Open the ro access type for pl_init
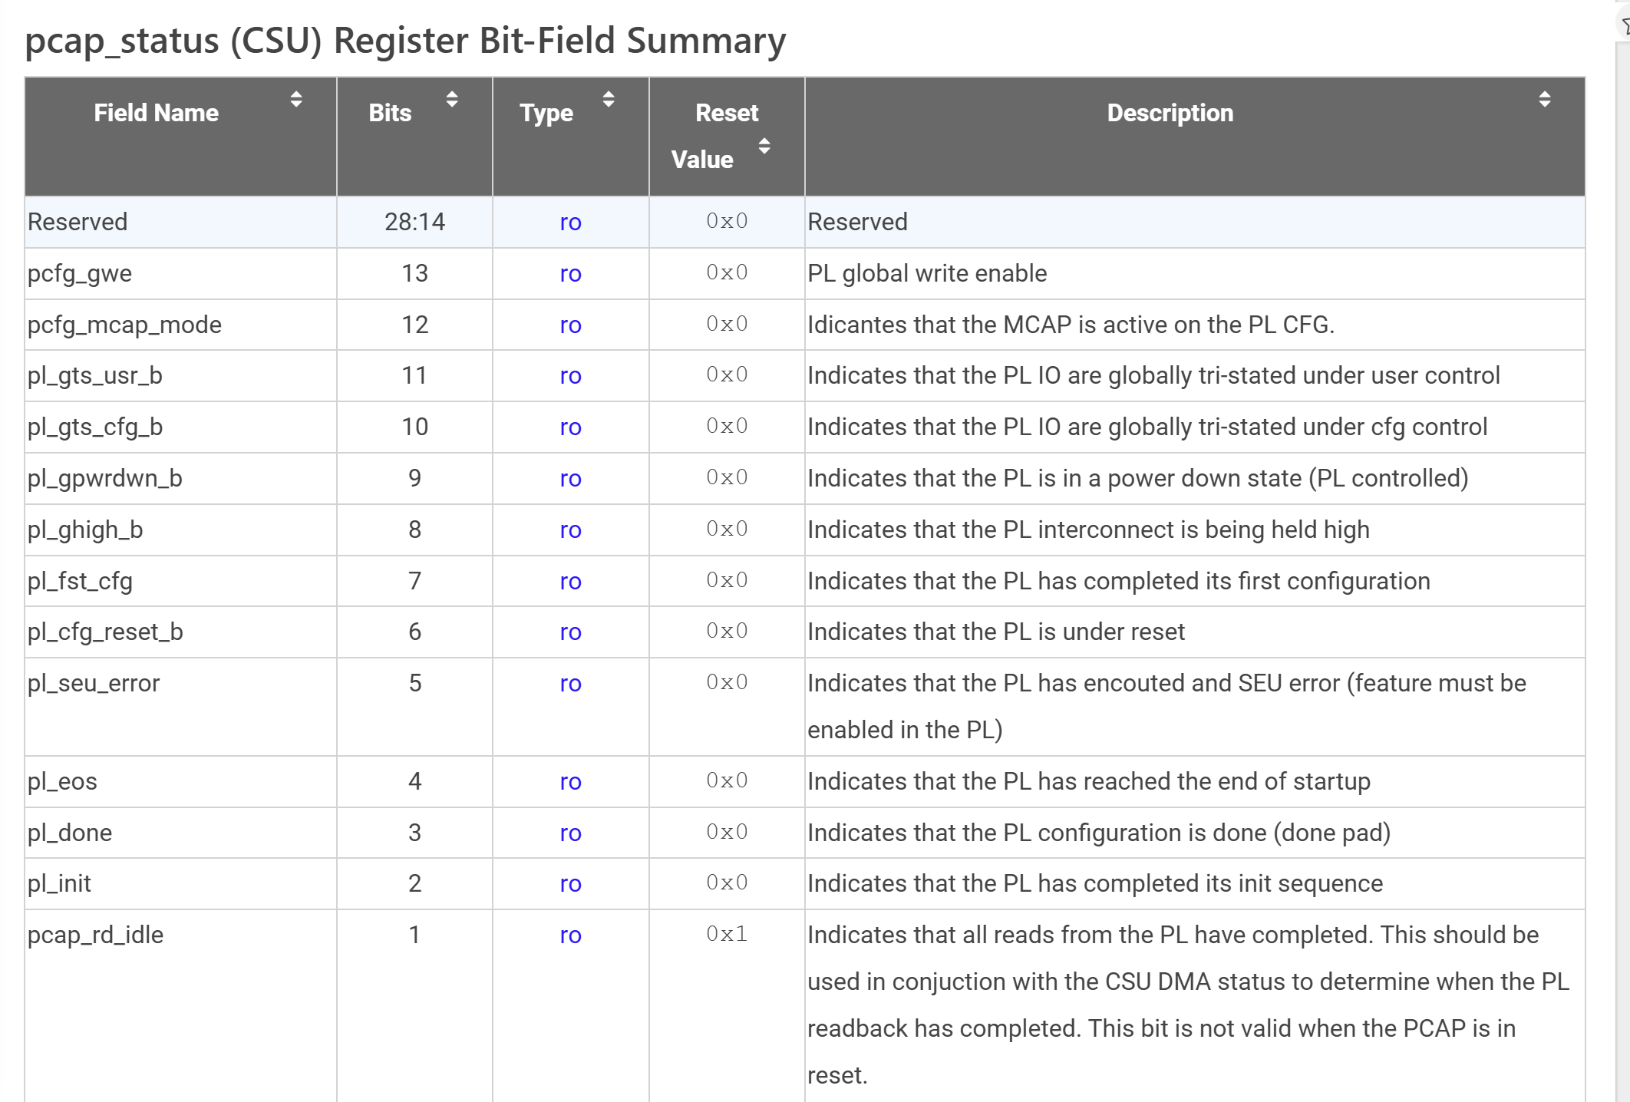1630x1102 pixels. pyautogui.click(x=569, y=883)
